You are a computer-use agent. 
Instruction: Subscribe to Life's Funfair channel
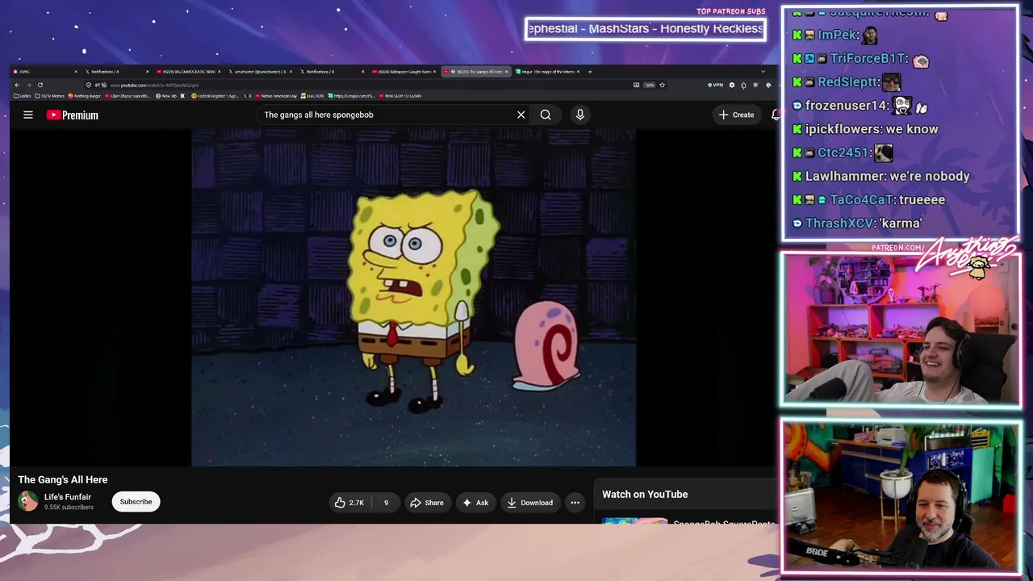[x=136, y=502]
